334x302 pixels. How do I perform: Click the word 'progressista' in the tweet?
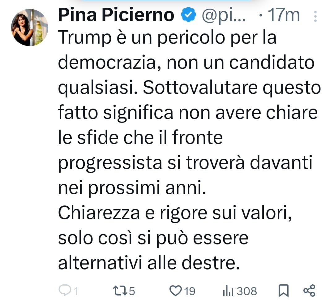pyautogui.click(x=110, y=163)
